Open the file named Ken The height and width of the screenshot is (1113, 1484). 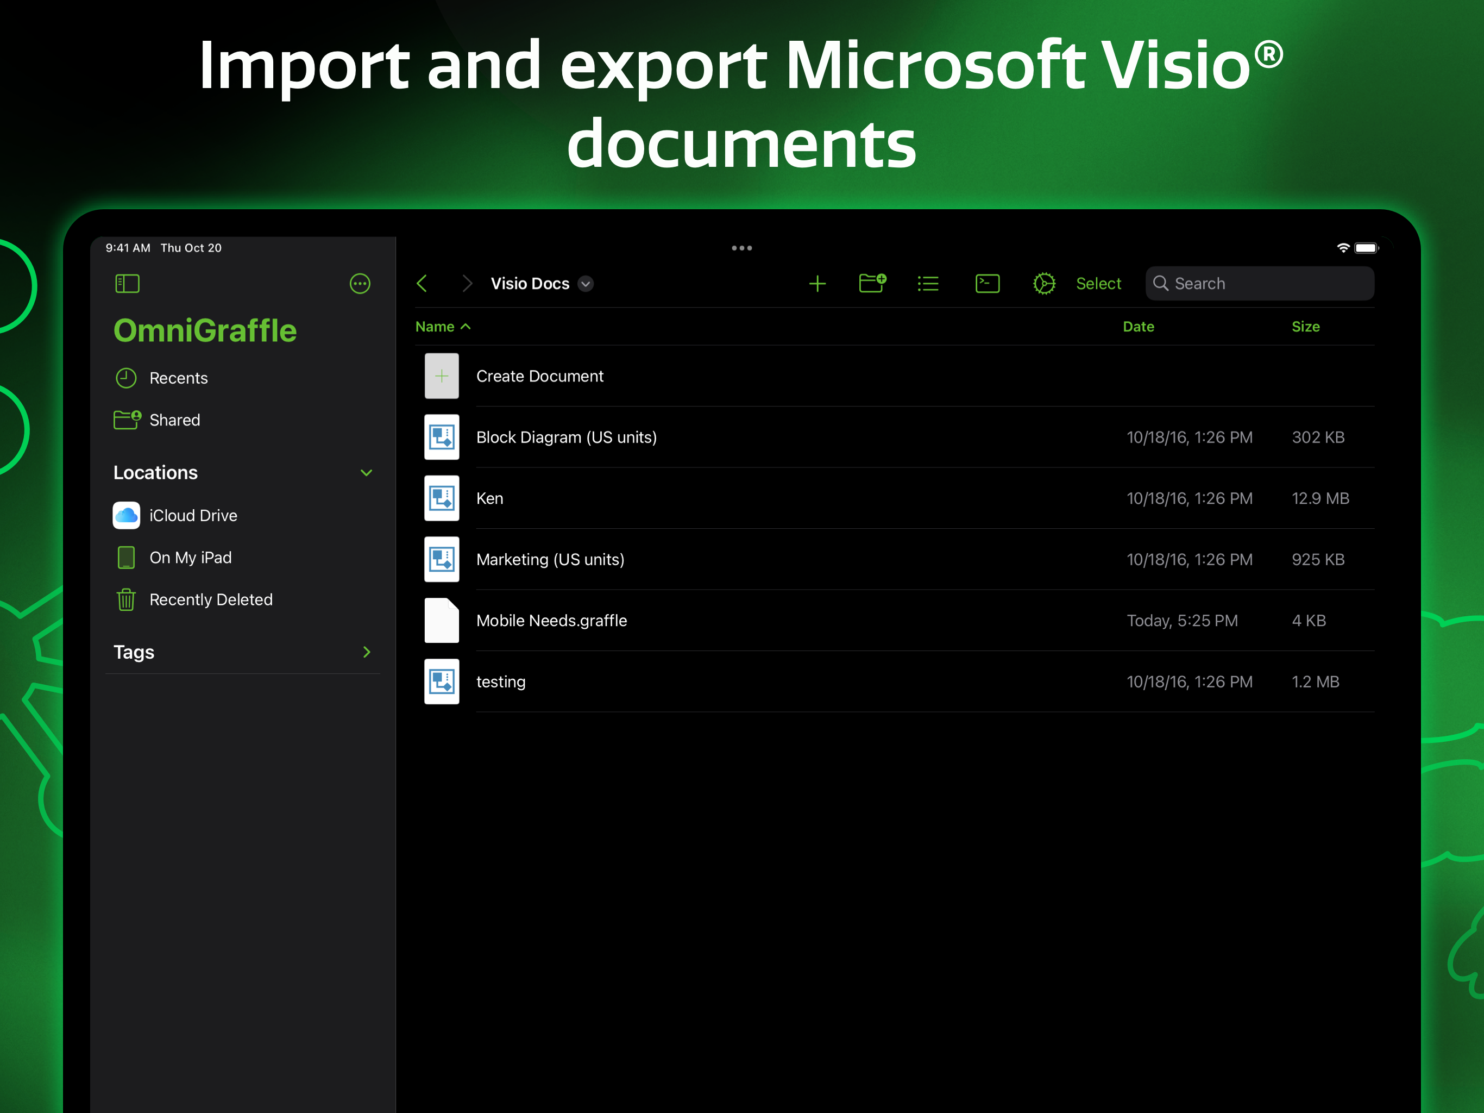pyautogui.click(x=490, y=498)
